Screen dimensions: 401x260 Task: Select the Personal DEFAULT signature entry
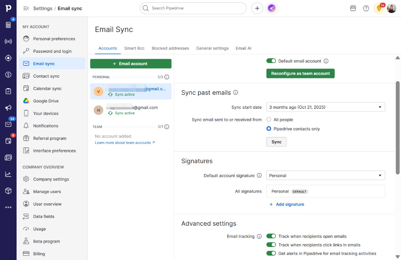tap(326, 191)
